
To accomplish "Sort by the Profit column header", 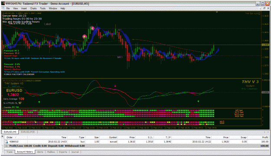I will 258,137.
